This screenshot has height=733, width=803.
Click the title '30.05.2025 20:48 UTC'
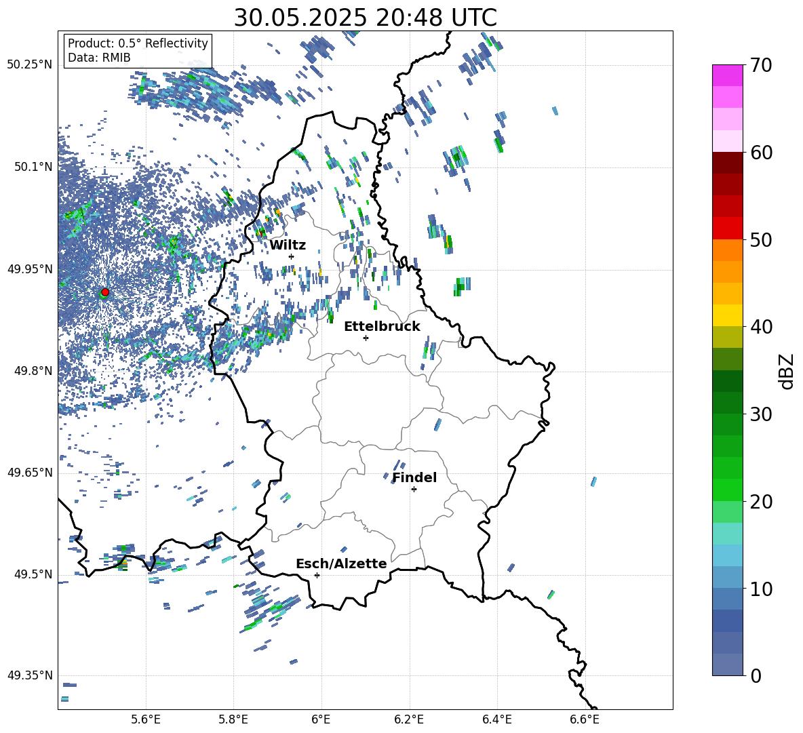365,18
